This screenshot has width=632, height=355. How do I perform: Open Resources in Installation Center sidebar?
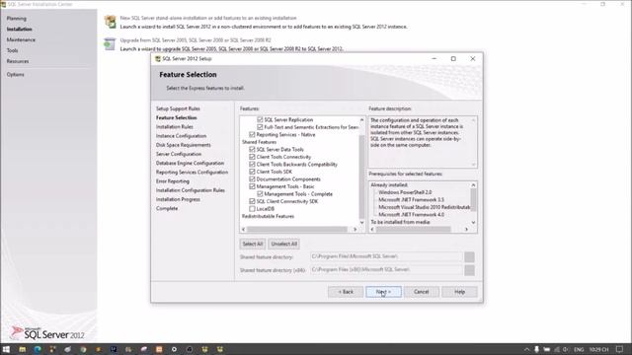[18, 61]
